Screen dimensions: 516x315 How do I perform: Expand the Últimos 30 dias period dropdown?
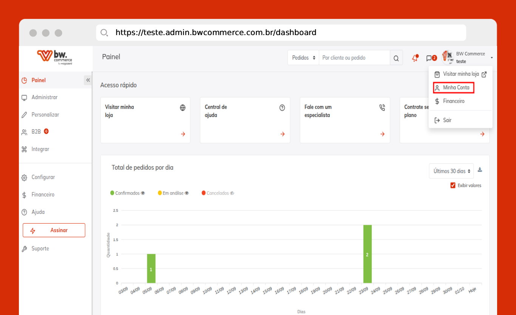pos(451,171)
